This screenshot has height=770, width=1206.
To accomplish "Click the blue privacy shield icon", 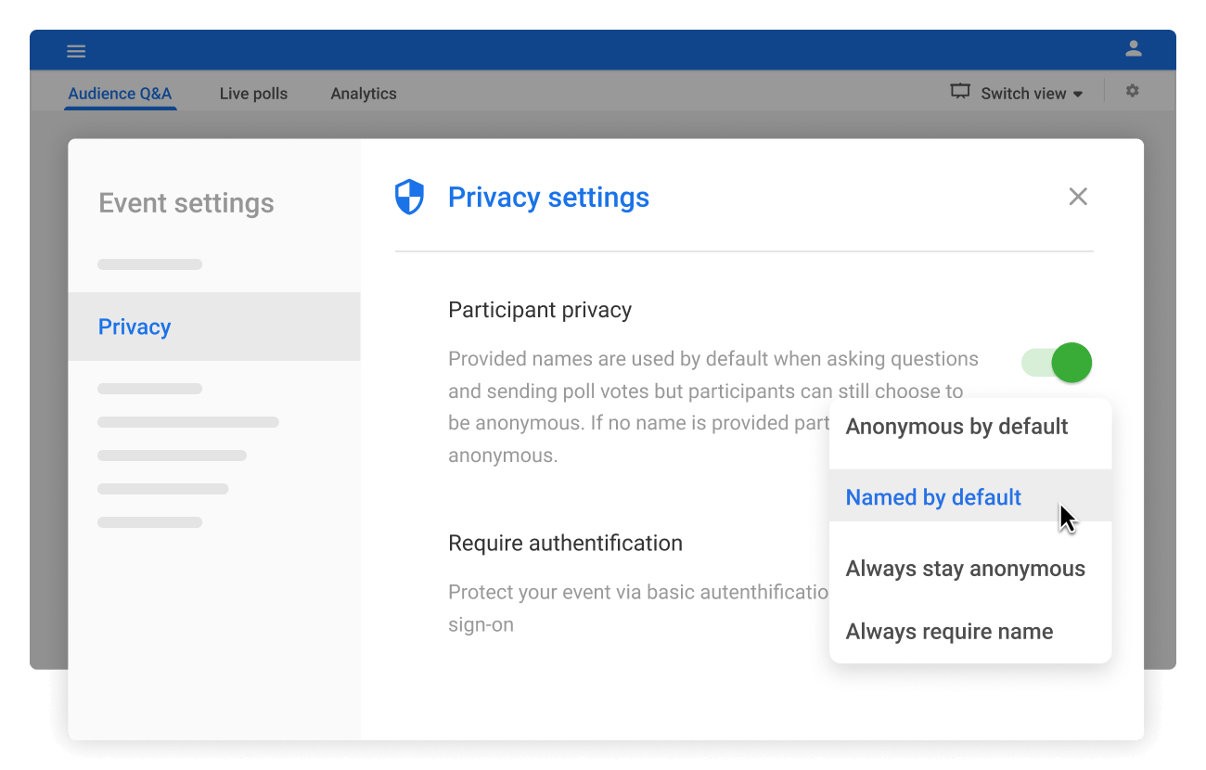I will point(409,198).
